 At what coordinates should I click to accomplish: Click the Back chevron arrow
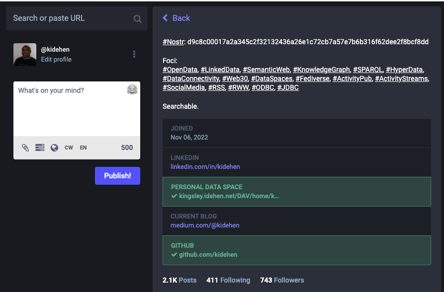166,18
